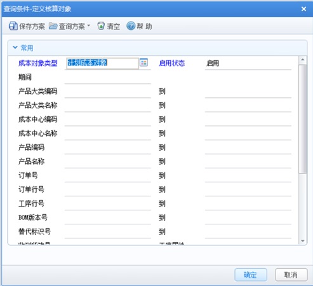Click the 取消 button
The width and height of the screenshot is (313, 286).
pyautogui.click(x=291, y=275)
